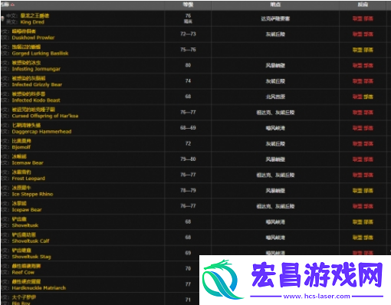The width and height of the screenshot is (391, 305).
Task: Click level 70 in the Reef Cow row
Action: click(188, 268)
